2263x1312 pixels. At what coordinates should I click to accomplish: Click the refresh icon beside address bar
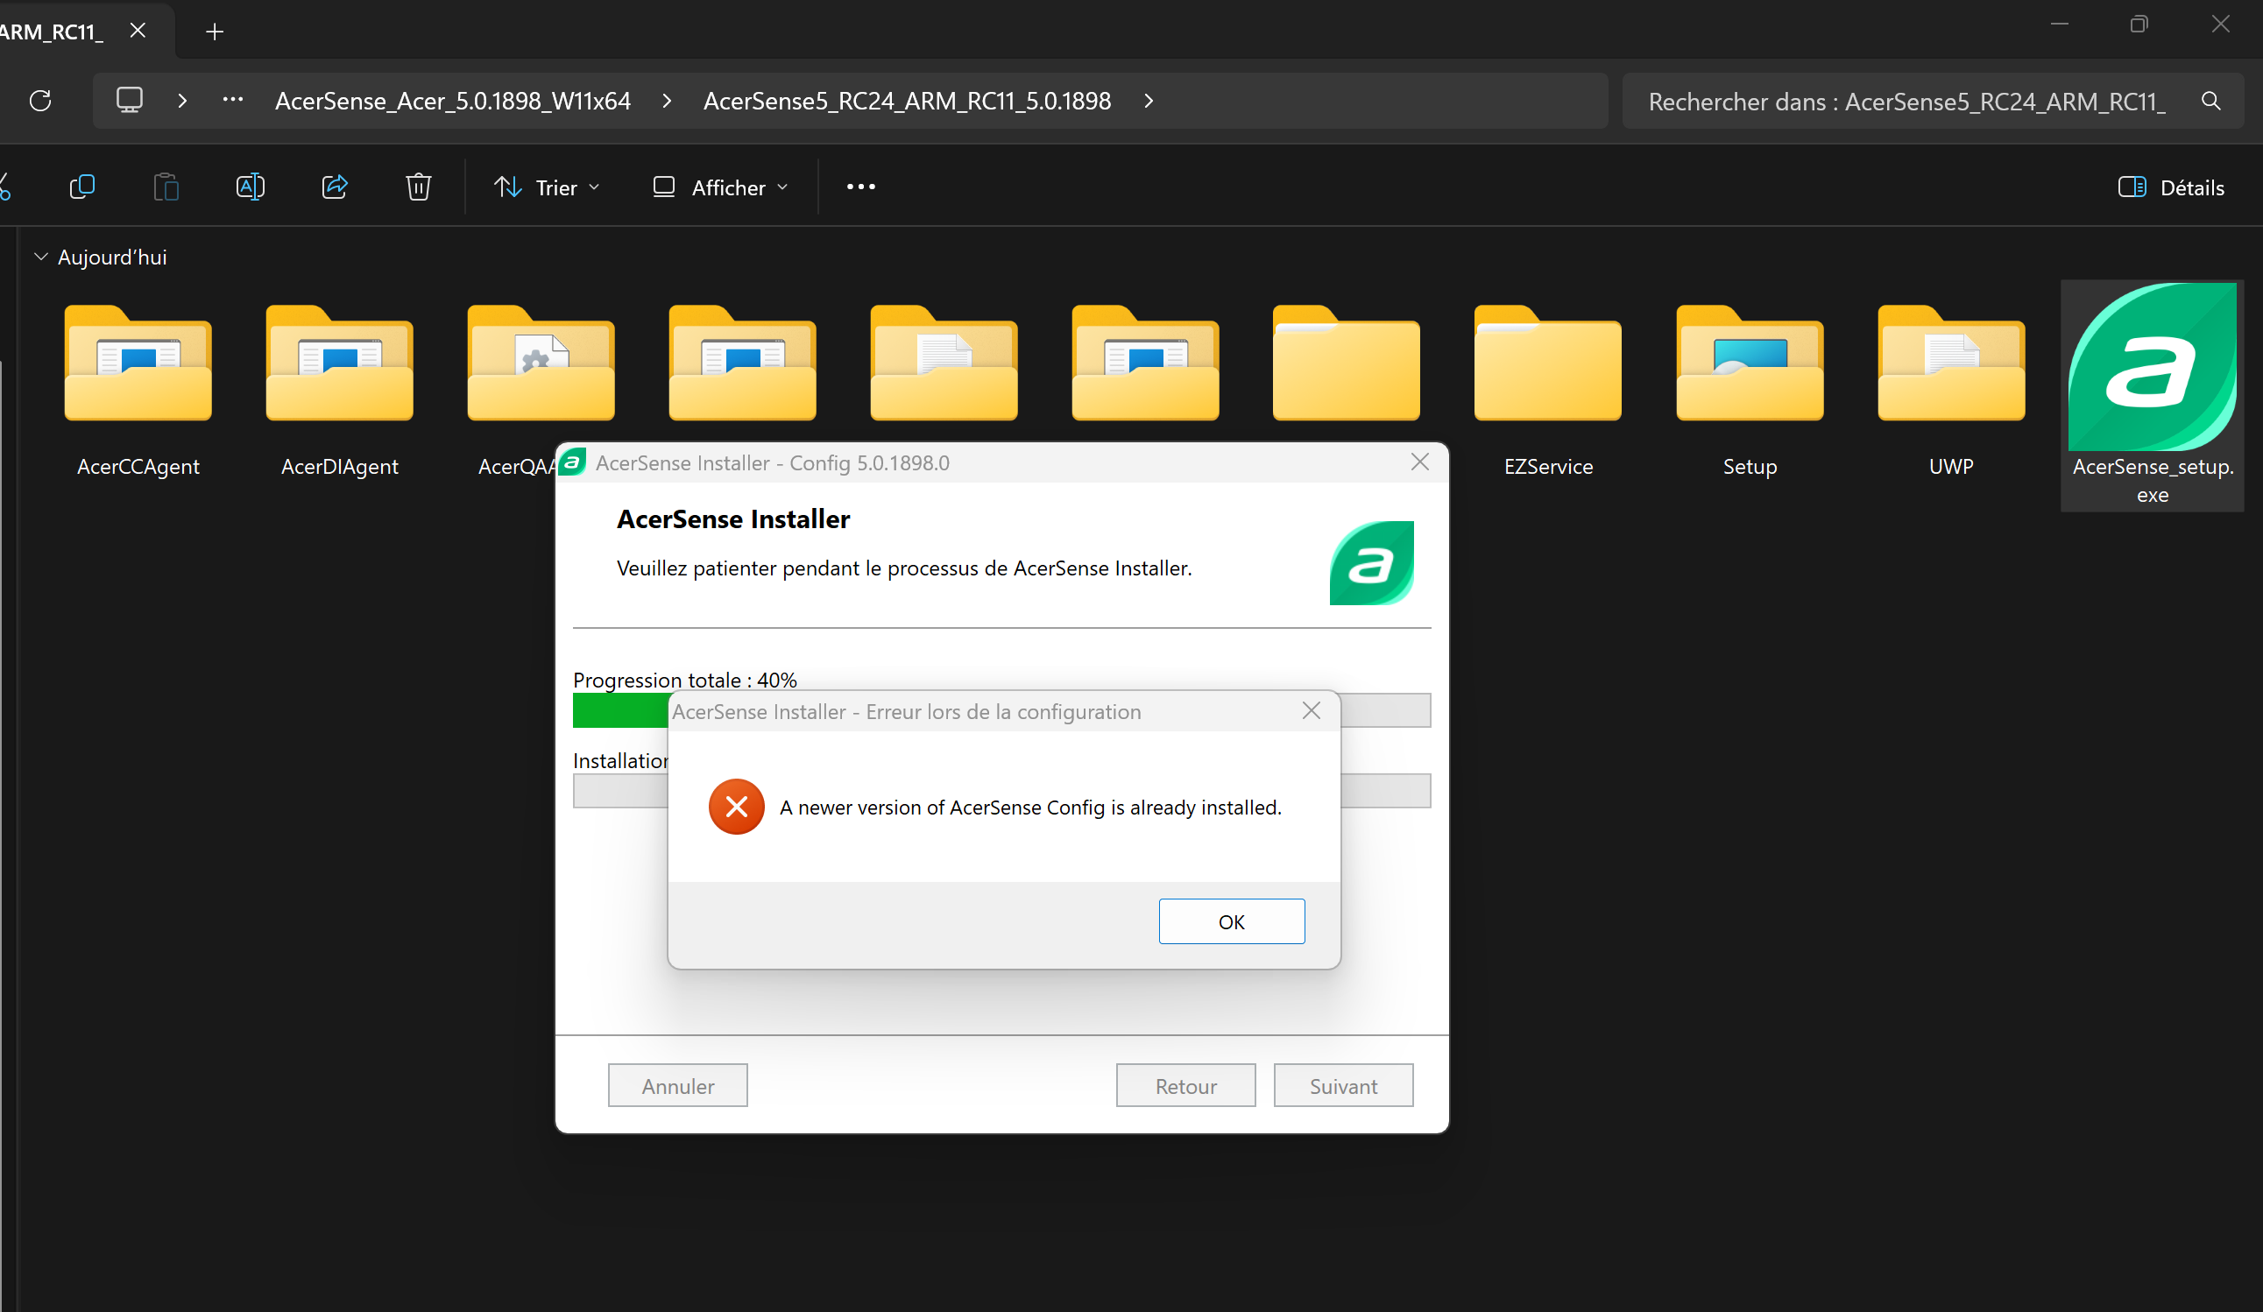point(40,101)
